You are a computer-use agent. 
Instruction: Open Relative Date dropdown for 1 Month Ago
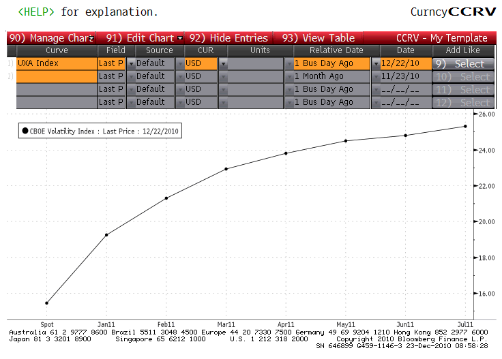pyautogui.click(x=289, y=77)
